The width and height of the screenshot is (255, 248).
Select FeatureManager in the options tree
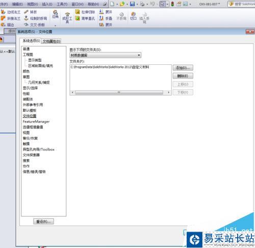click(36, 121)
